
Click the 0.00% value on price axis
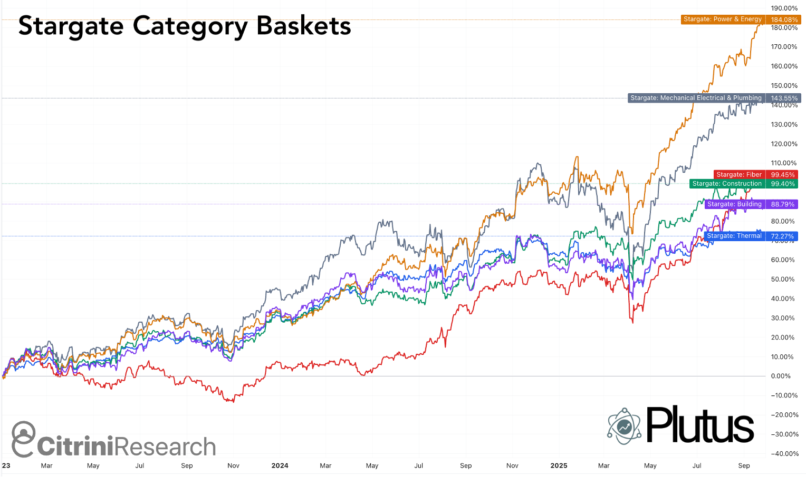click(781, 376)
